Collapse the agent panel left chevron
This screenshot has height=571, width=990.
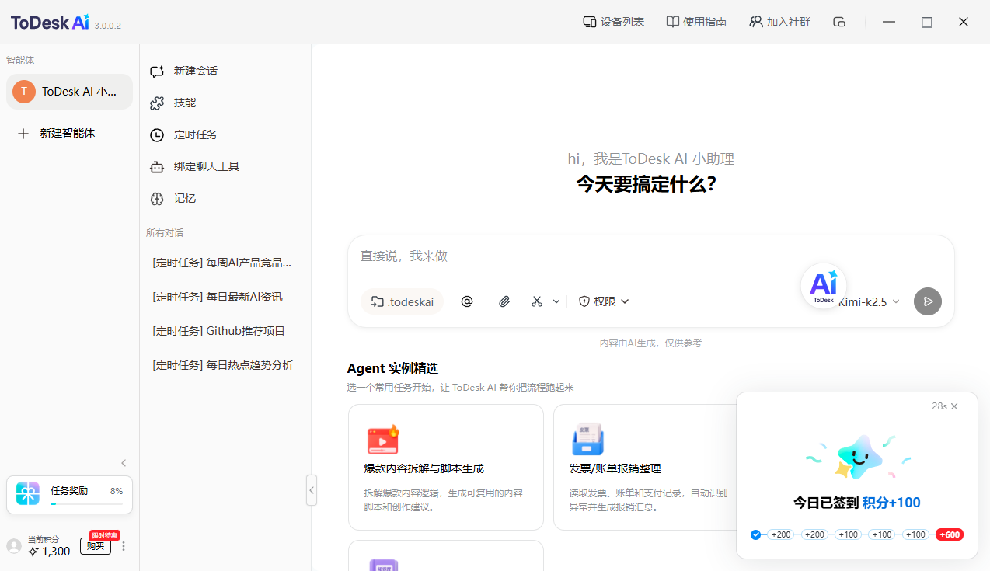coord(124,463)
